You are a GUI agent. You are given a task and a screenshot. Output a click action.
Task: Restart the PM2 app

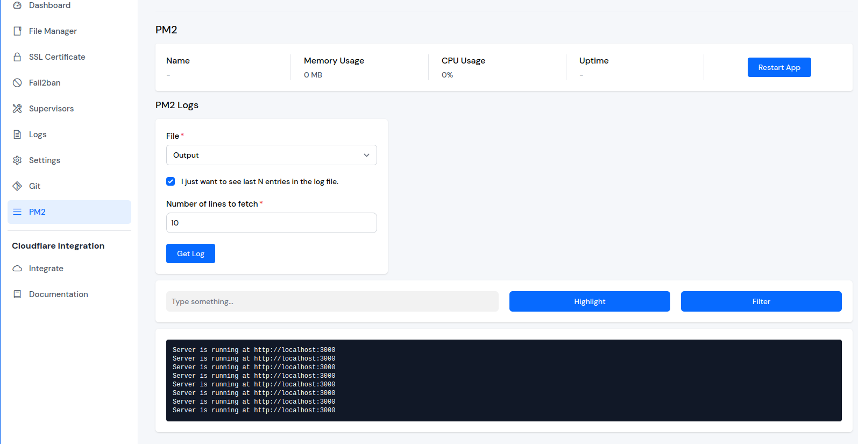point(779,67)
